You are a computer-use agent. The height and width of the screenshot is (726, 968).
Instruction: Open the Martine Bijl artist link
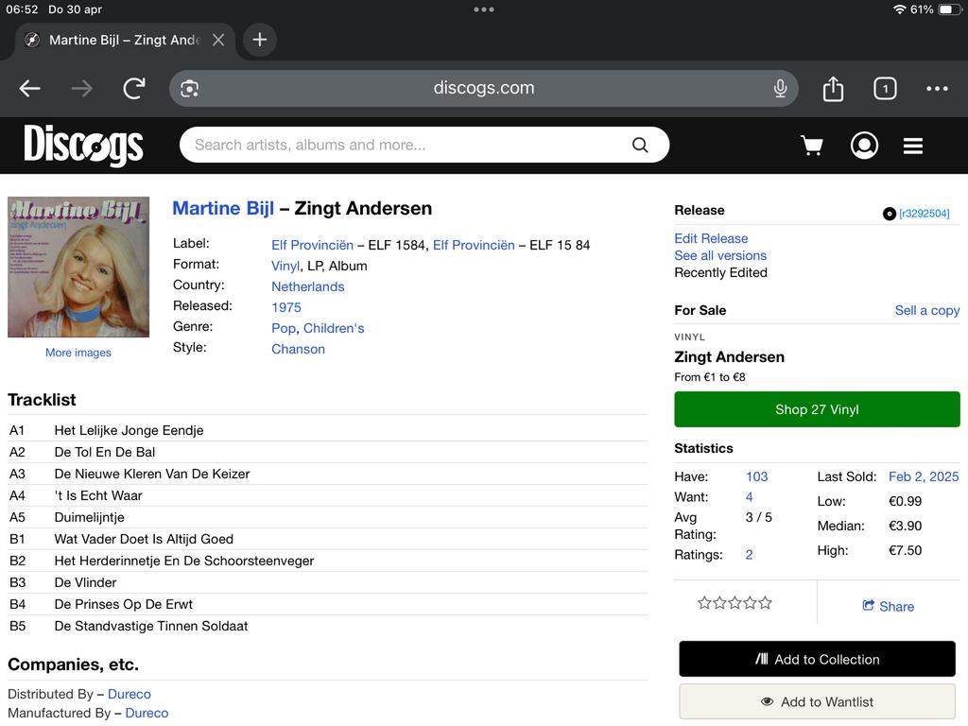[223, 209]
